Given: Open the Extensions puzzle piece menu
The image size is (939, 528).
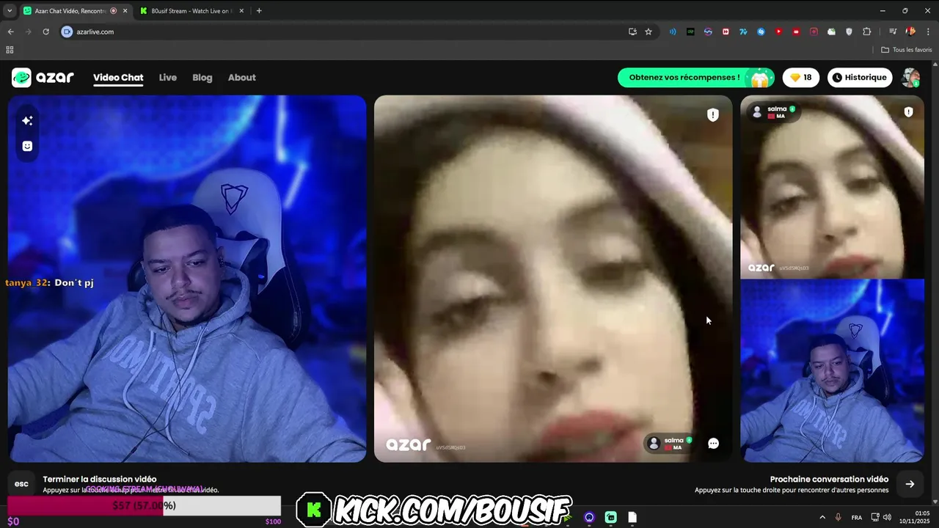Looking at the screenshot, I should (867, 32).
